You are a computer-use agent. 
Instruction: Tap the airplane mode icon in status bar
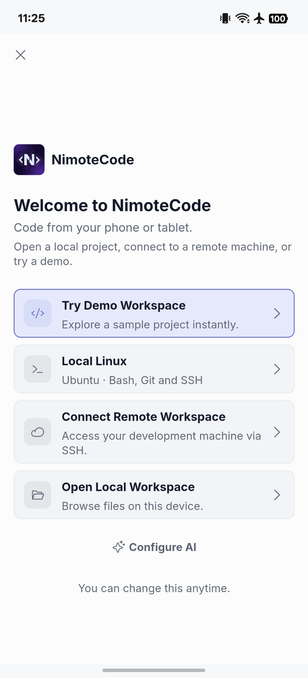tap(259, 19)
